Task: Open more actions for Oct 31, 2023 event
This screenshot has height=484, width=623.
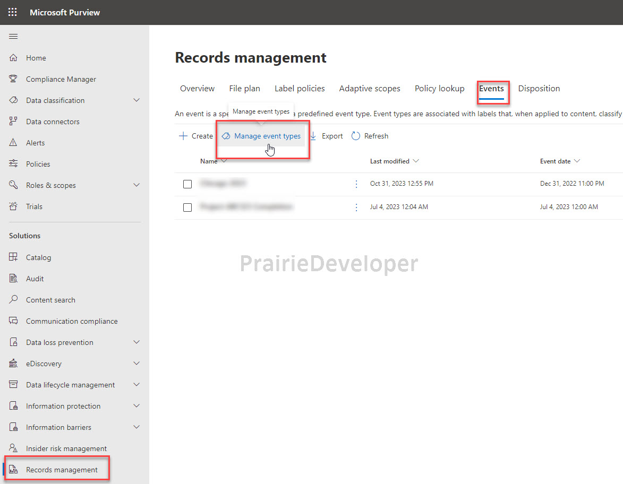Action: click(356, 184)
